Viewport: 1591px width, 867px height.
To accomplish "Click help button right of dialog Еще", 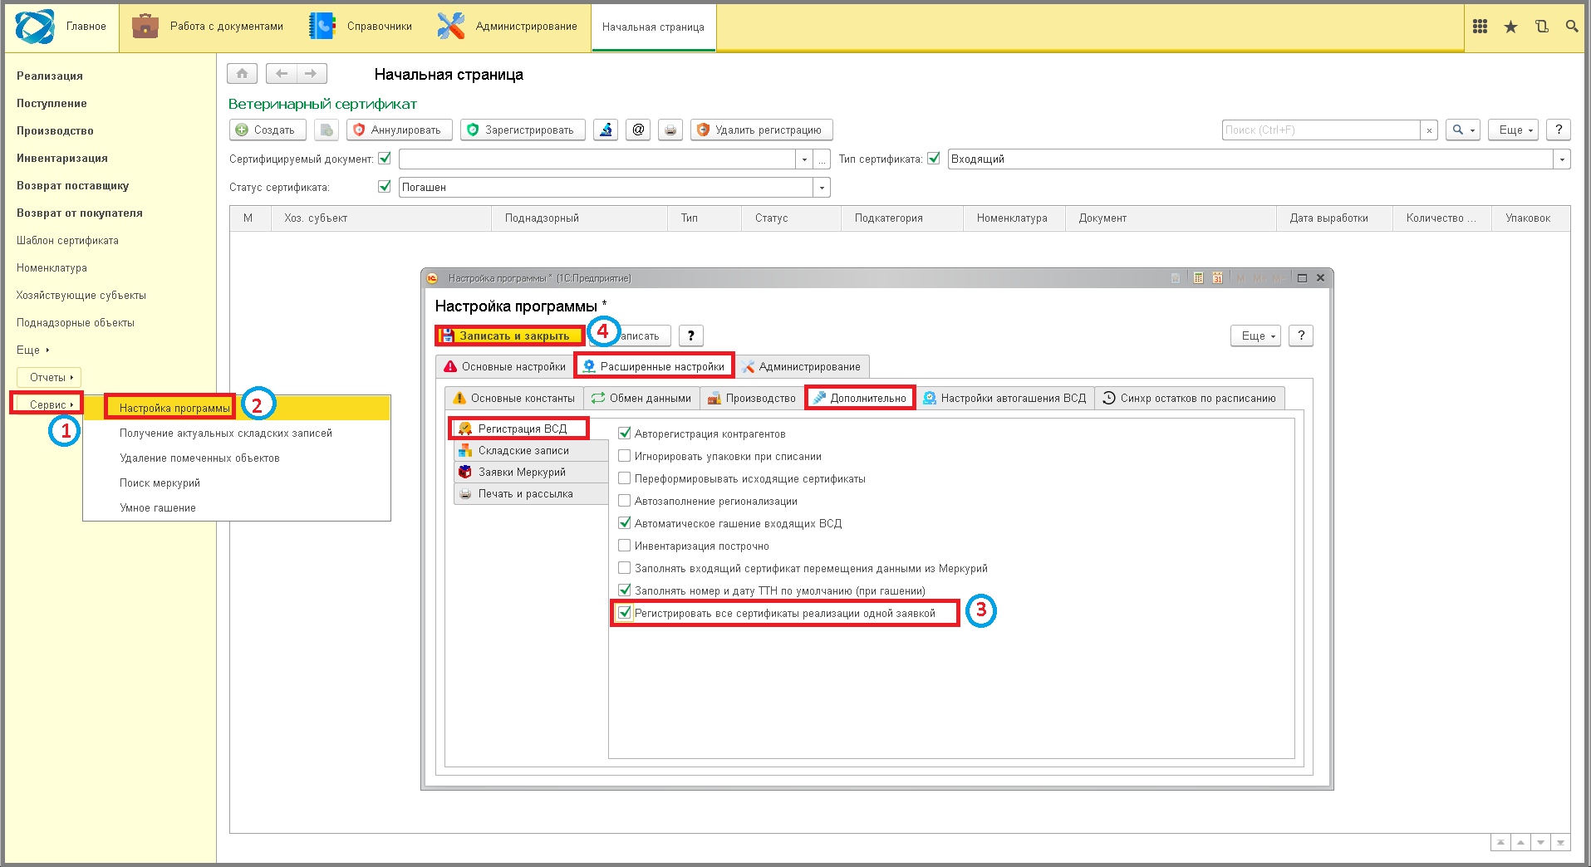I will (1301, 336).
